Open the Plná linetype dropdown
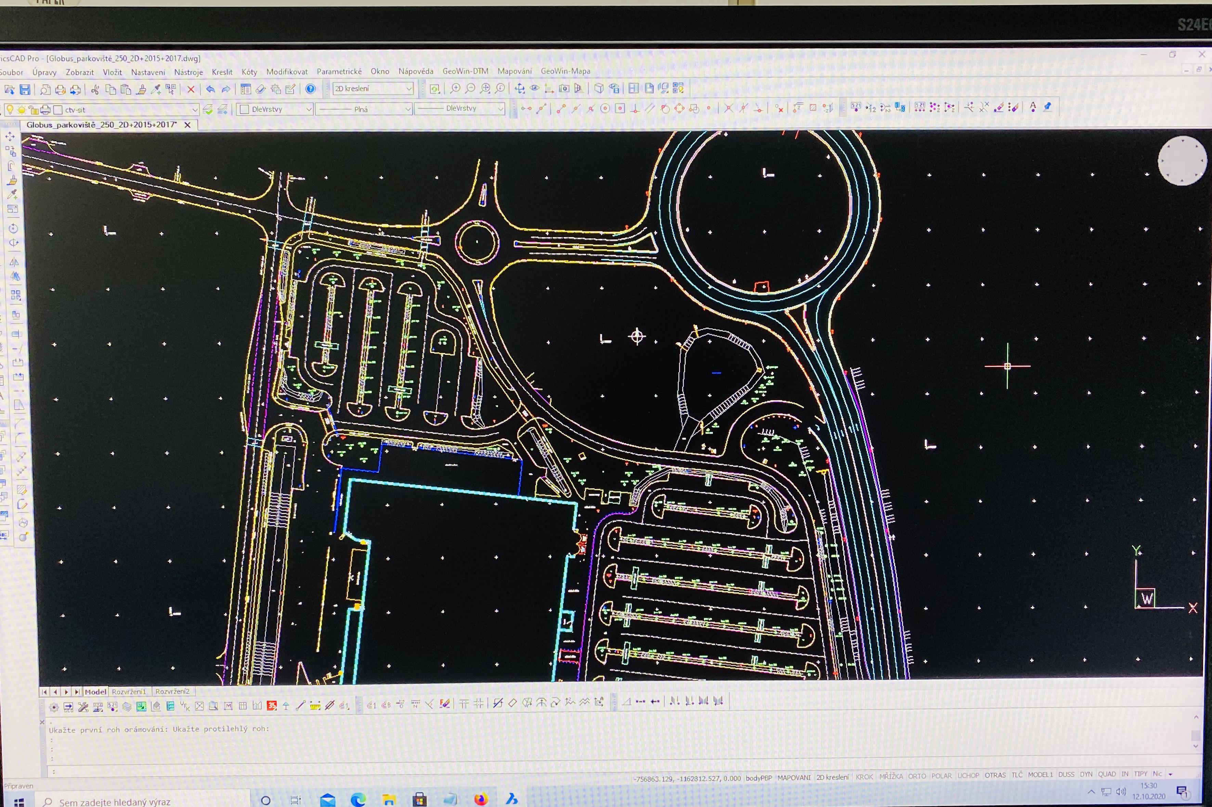This screenshot has height=807, width=1212. click(x=407, y=109)
